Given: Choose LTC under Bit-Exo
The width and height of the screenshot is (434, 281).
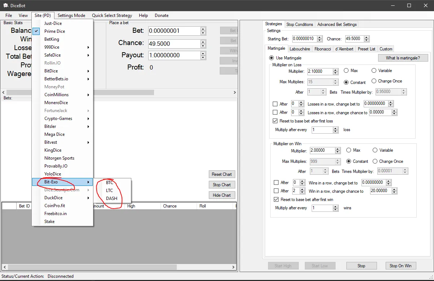Looking at the screenshot, I should [112, 191].
